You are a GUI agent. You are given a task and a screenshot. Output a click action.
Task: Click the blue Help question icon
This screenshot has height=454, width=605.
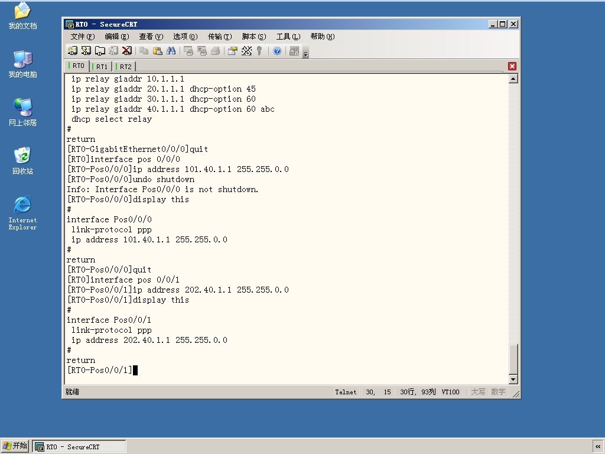click(x=277, y=51)
